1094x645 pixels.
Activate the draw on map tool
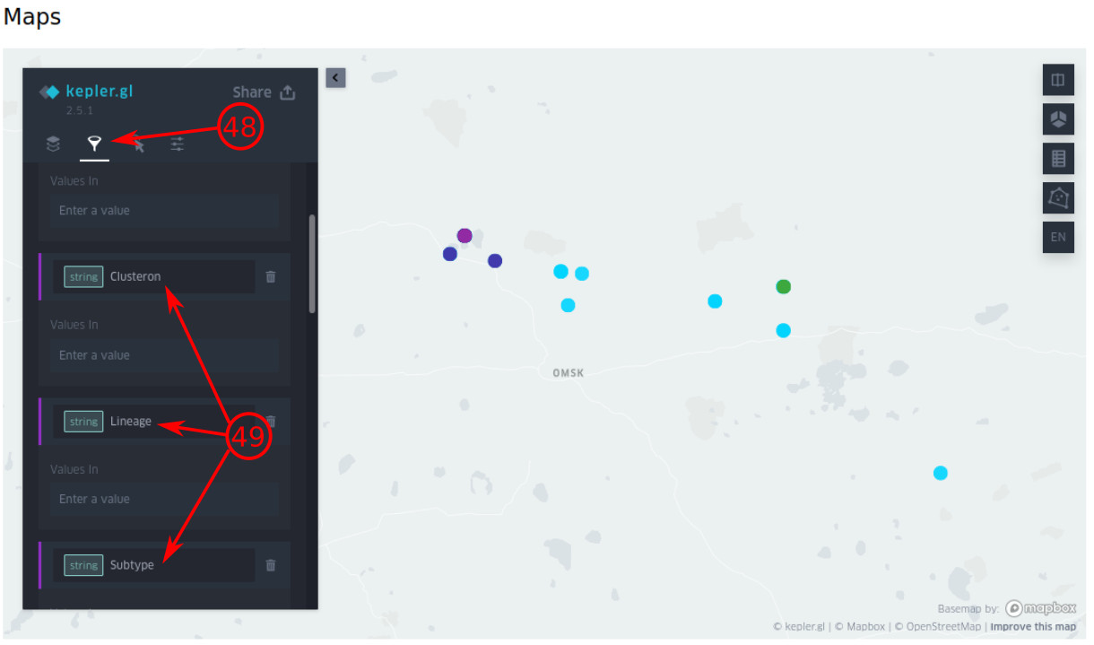tap(1058, 197)
